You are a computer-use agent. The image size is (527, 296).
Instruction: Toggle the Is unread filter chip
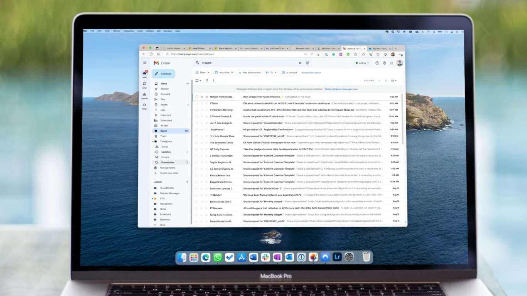coord(289,72)
